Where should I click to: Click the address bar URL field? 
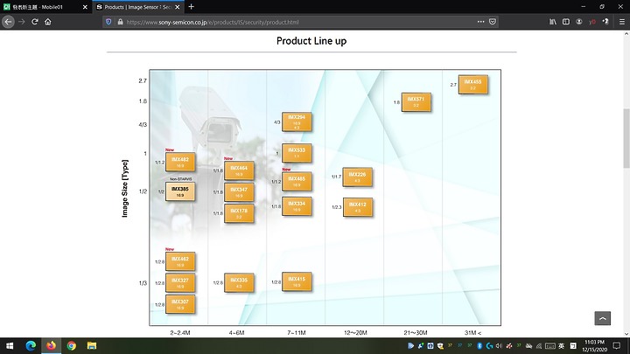(x=299, y=22)
